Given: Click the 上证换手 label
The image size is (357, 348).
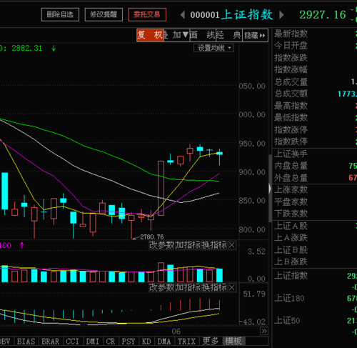Looking at the screenshot, I should [291, 154].
